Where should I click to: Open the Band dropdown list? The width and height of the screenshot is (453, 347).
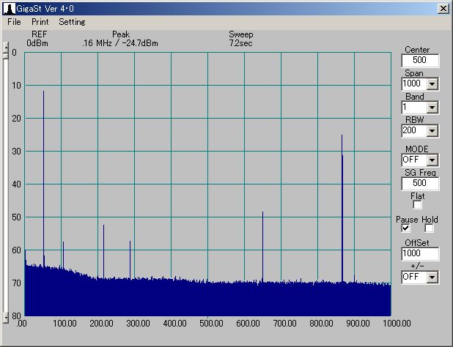[432, 108]
